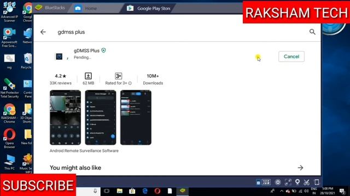Viewport: 350px width, 196px height.
Task: Click the Android Remote Surveillance Software description
Action: [x=84, y=151]
